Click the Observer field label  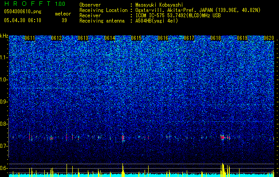click(90, 5)
